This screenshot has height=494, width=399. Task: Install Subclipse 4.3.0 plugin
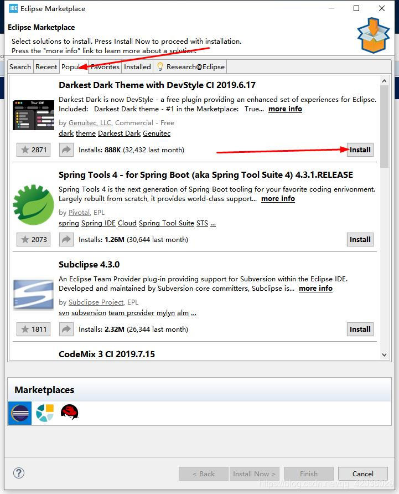point(360,329)
